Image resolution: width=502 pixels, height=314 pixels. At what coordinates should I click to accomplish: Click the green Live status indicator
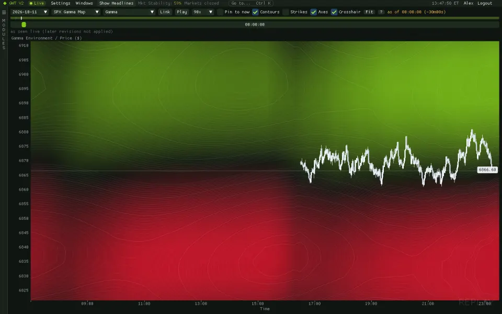pyautogui.click(x=37, y=3)
